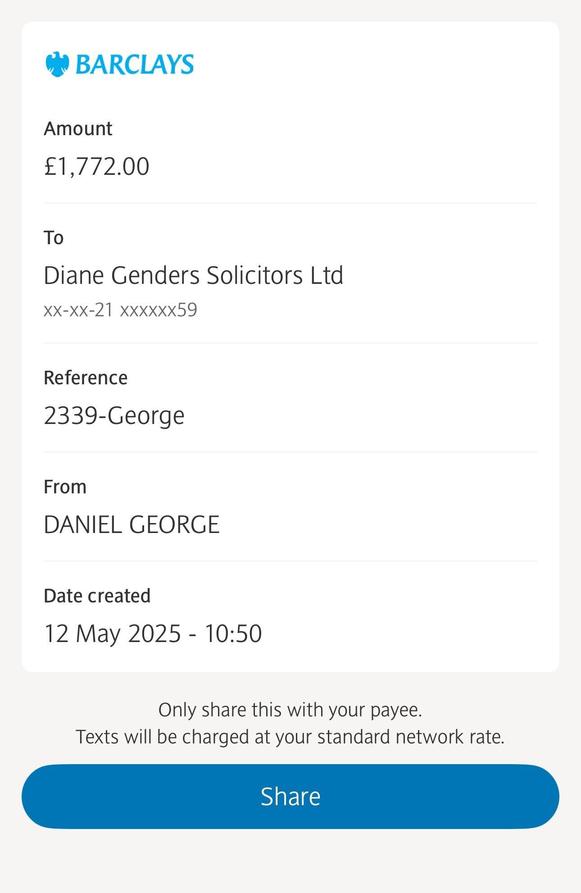Click the BARCLAYS wordmark text
Screen dimensions: 581x893
coord(135,64)
